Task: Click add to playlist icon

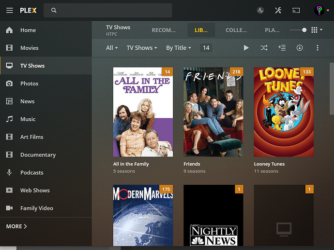Action: point(282,48)
